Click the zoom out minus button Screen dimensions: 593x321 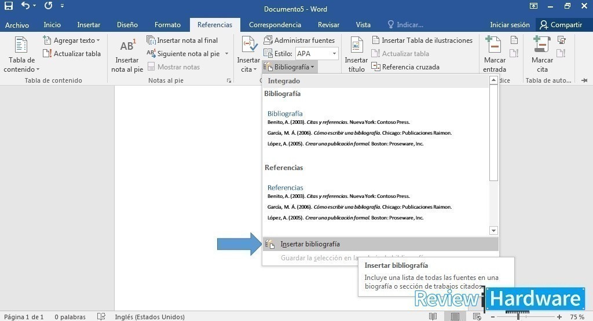[493, 317]
